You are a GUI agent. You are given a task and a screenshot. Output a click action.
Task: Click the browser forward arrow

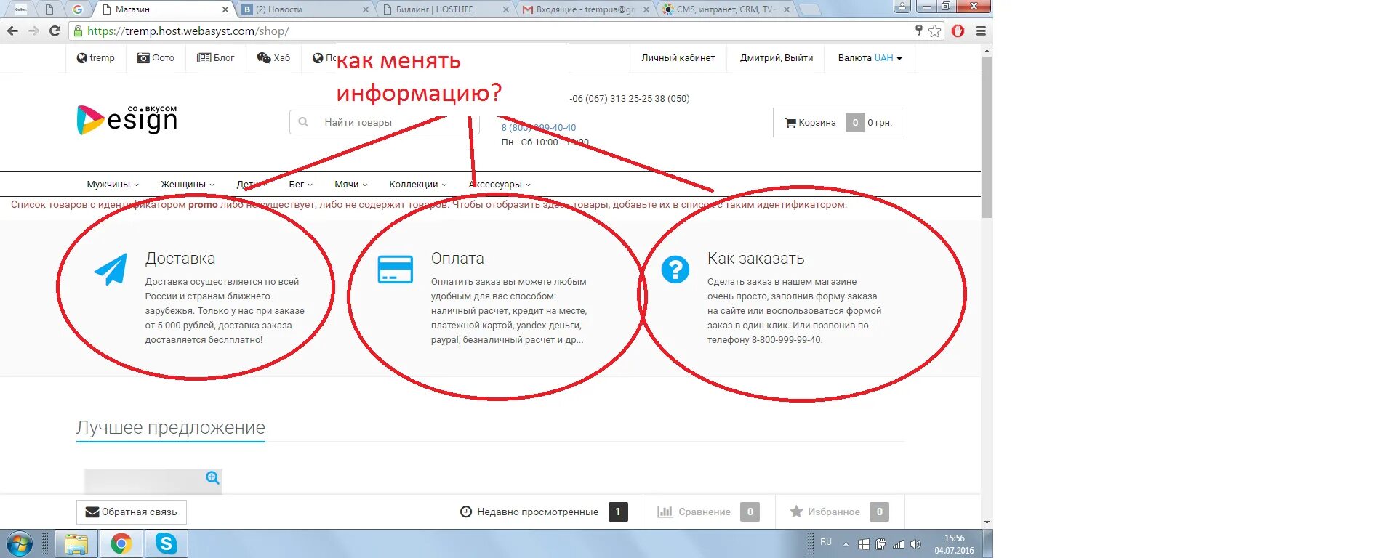[x=33, y=31]
